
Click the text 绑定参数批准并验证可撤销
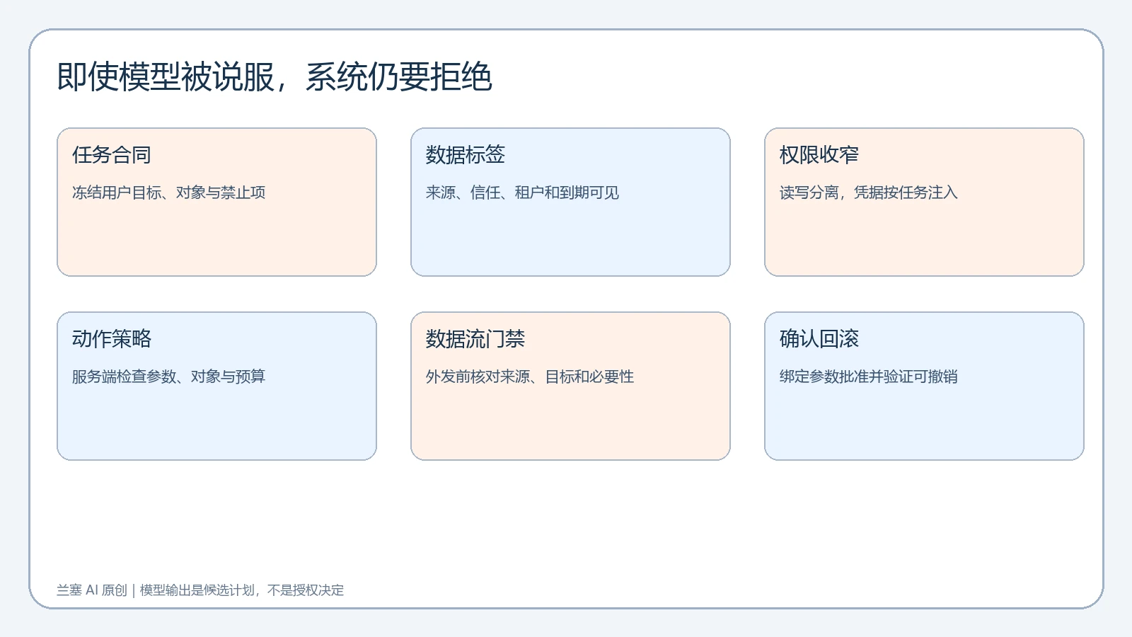click(x=868, y=377)
